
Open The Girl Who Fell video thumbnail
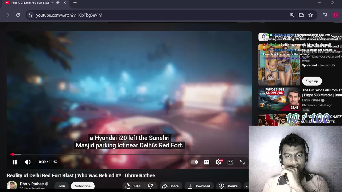click(x=279, y=99)
